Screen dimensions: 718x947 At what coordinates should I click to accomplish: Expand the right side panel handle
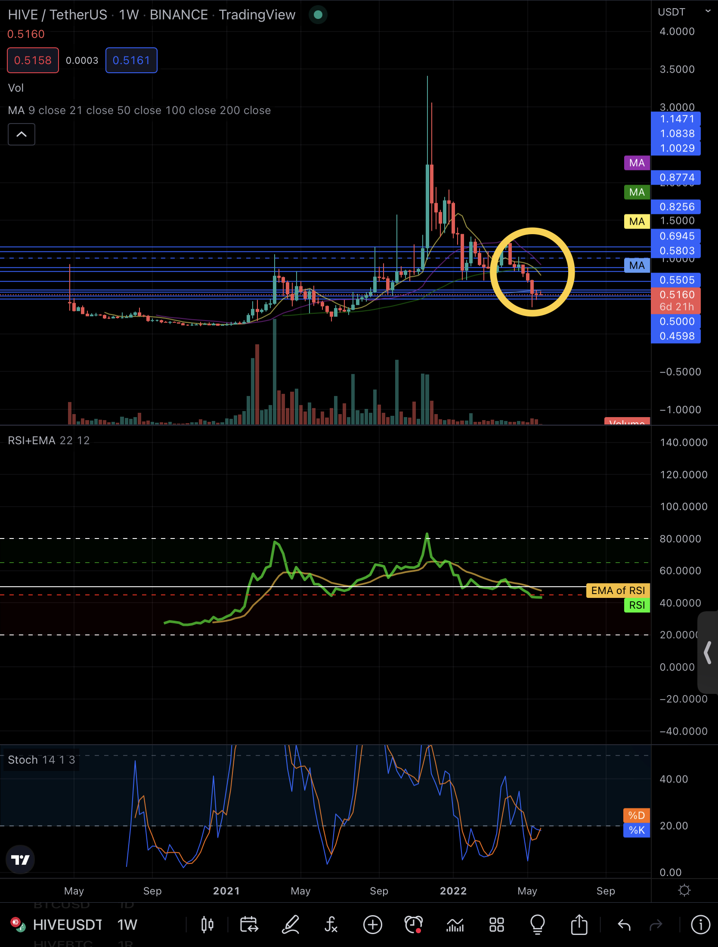click(x=708, y=653)
